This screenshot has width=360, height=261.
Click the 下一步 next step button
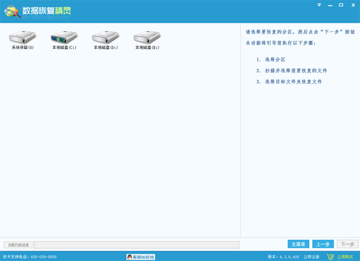pyautogui.click(x=347, y=244)
